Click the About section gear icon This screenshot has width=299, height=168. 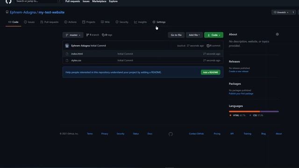coord(277,34)
